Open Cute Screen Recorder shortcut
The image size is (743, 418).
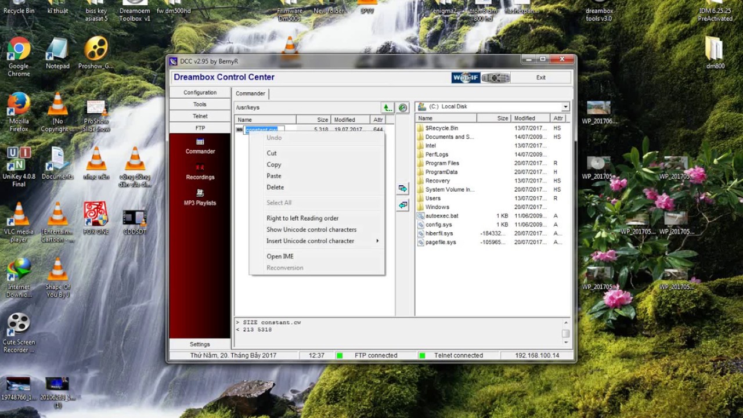tap(19, 333)
